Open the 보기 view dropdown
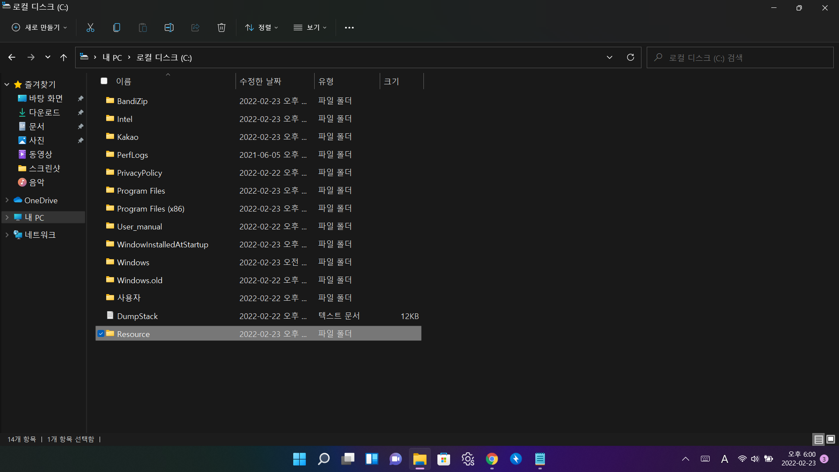Image resolution: width=839 pixels, height=472 pixels. pos(310,28)
